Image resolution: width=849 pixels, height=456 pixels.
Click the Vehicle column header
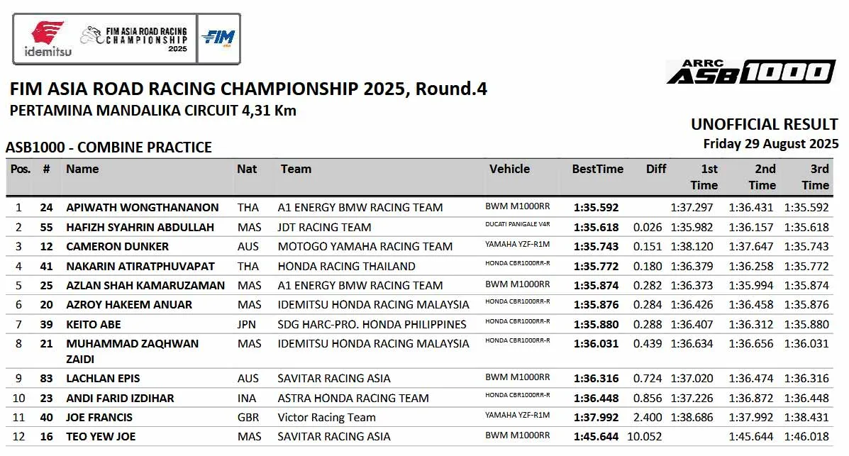(x=509, y=169)
